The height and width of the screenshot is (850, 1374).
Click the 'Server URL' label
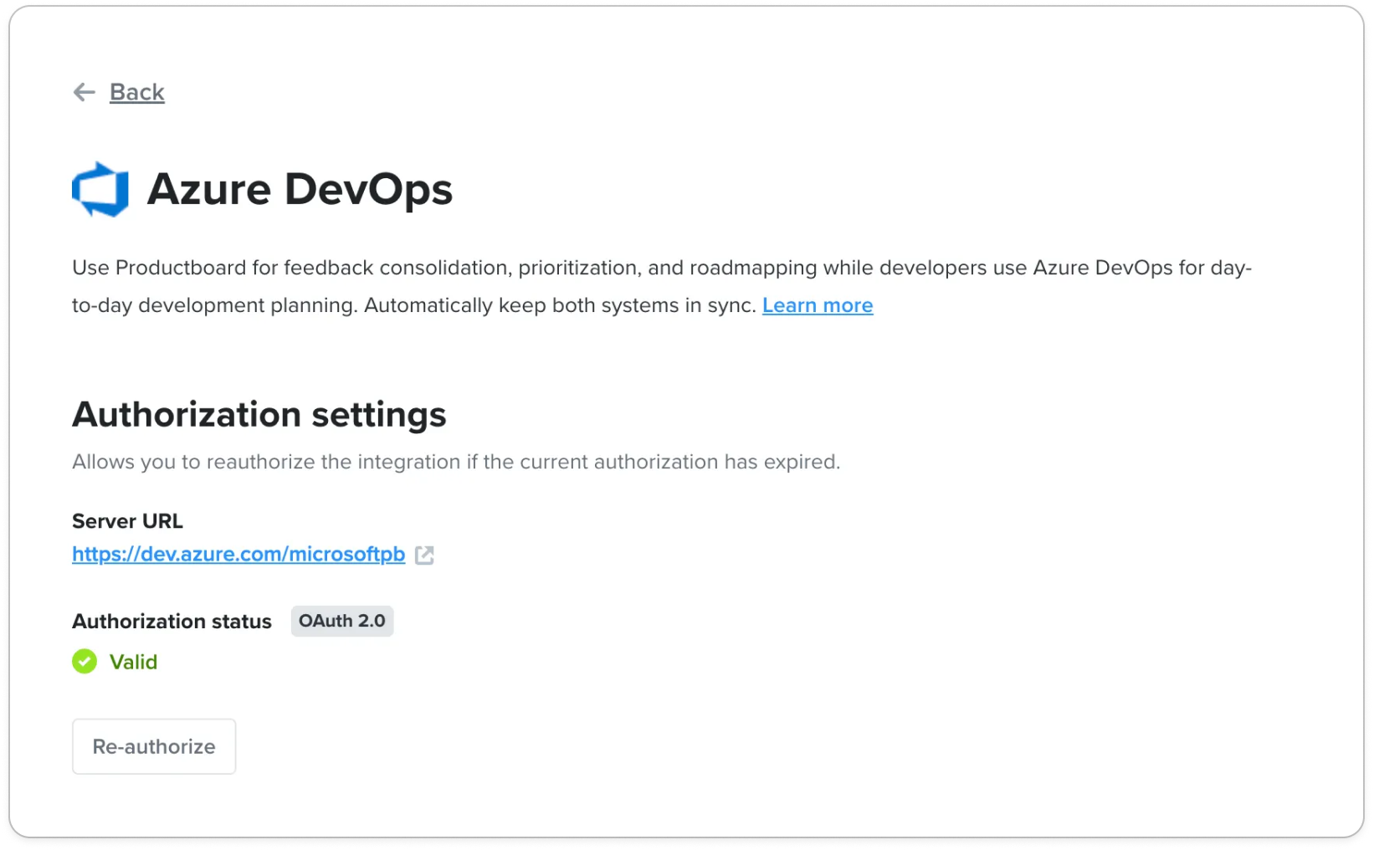(x=127, y=521)
